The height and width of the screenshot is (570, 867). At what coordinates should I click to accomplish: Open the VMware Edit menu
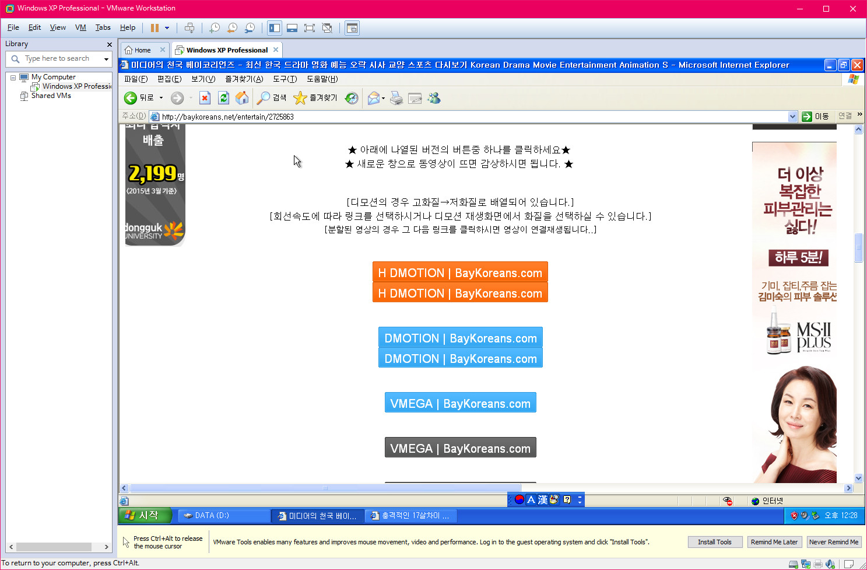34,27
